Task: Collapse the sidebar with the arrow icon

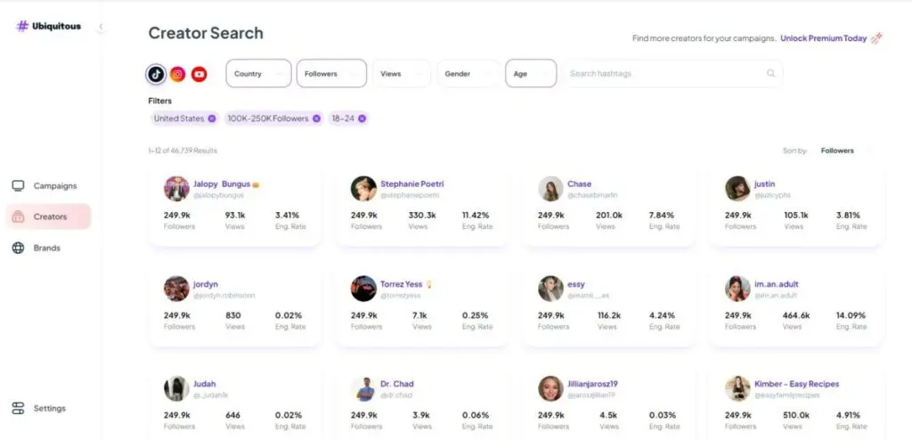Action: [x=101, y=27]
